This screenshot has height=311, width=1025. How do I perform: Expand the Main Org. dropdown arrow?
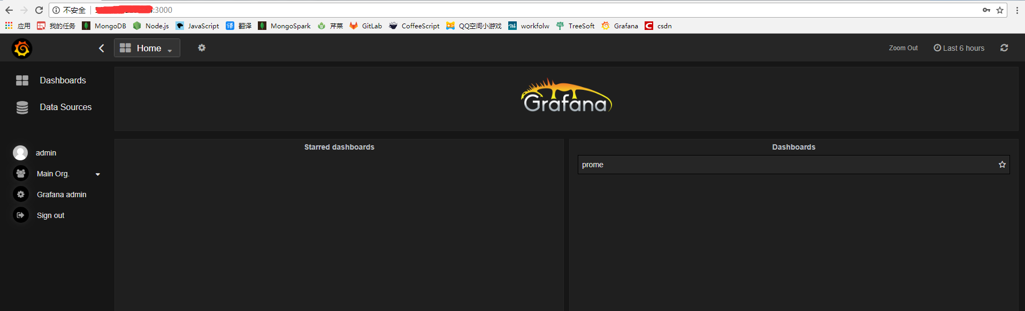click(x=98, y=174)
